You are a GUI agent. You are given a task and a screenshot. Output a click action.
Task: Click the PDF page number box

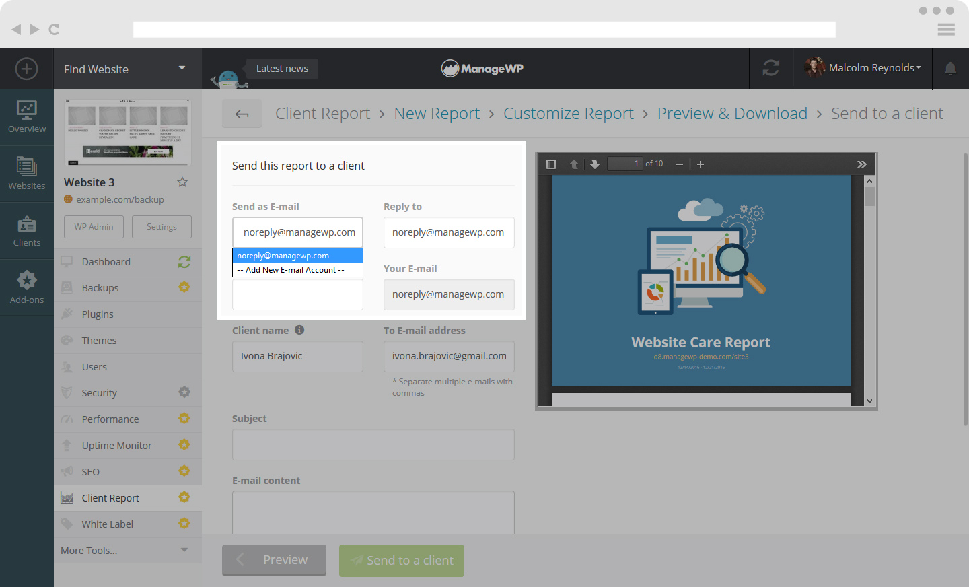624,164
